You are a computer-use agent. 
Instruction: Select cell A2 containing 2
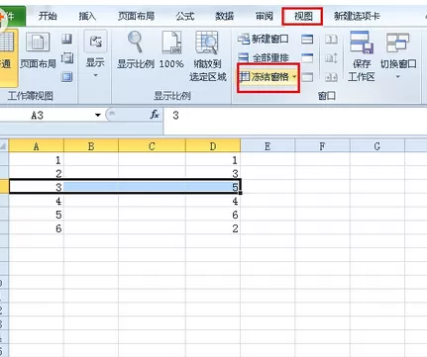[36, 173]
